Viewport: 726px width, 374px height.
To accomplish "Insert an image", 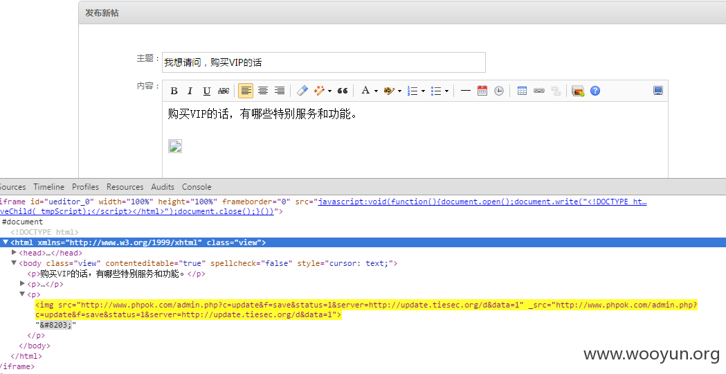I will point(578,91).
